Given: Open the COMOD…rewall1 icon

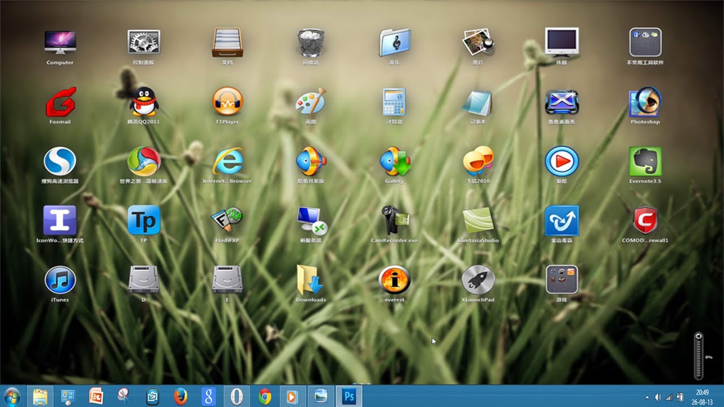Looking at the screenshot, I should [645, 221].
